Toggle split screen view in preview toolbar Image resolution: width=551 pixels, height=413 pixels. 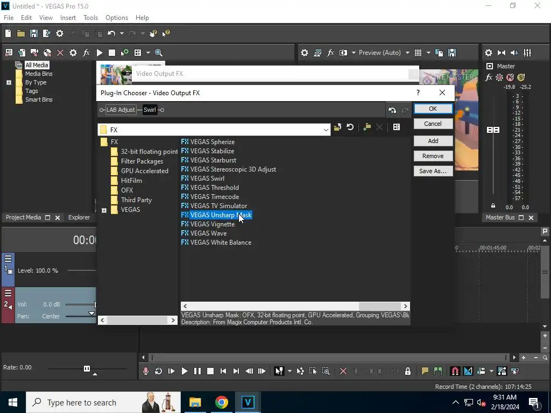coord(343,53)
